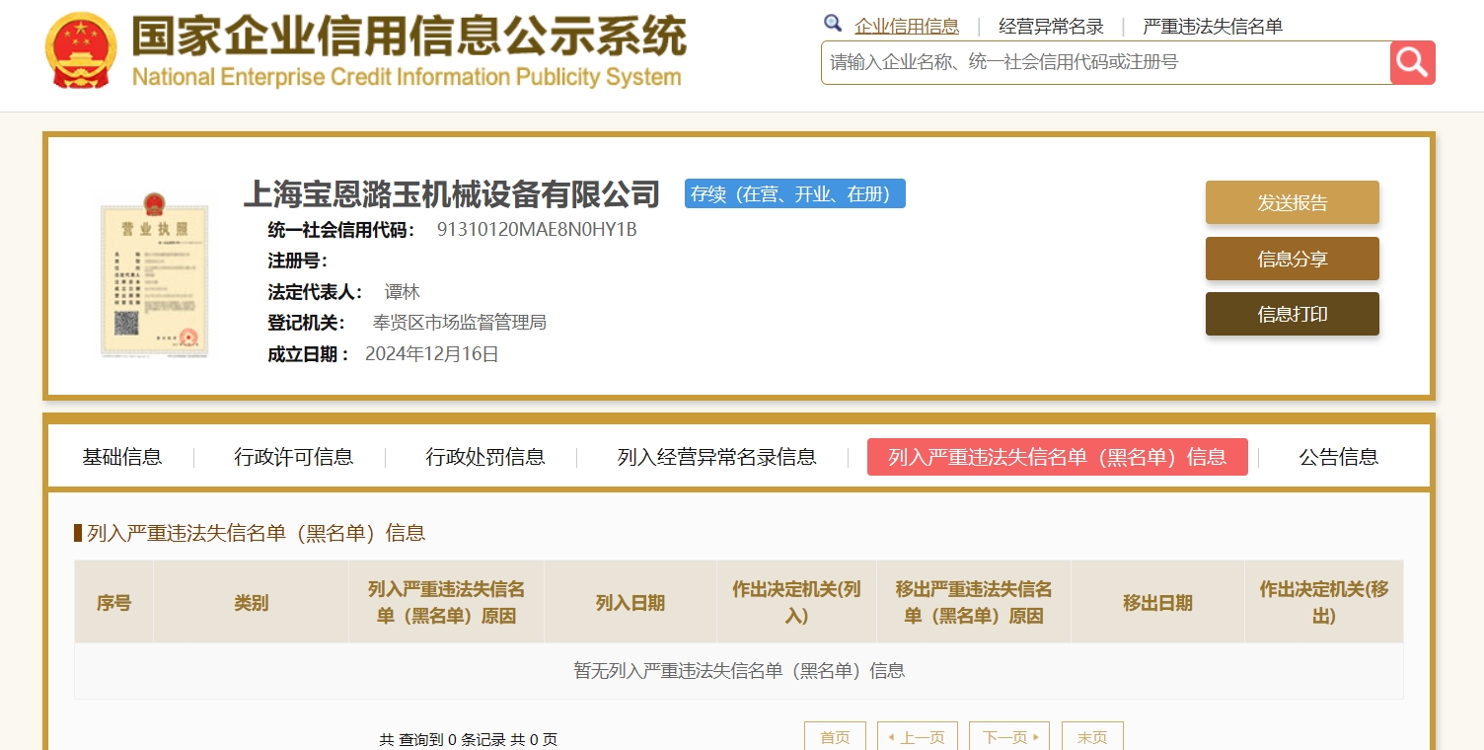Switch to the 行政处罚信息 tab
Image resolution: width=1484 pixels, height=750 pixels.
pyautogui.click(x=485, y=457)
